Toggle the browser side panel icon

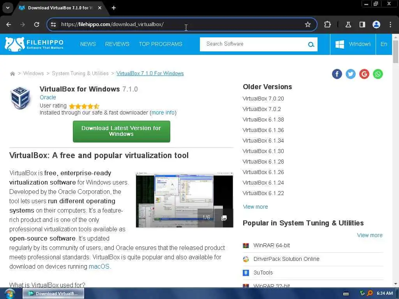362,25
